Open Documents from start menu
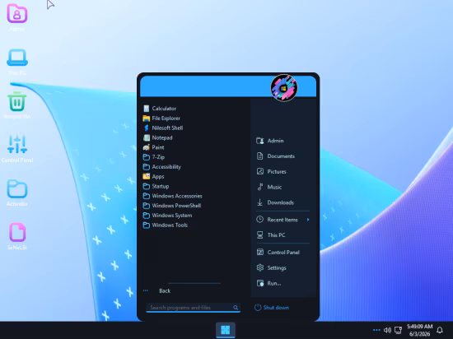453x339 pixels. tap(275, 156)
